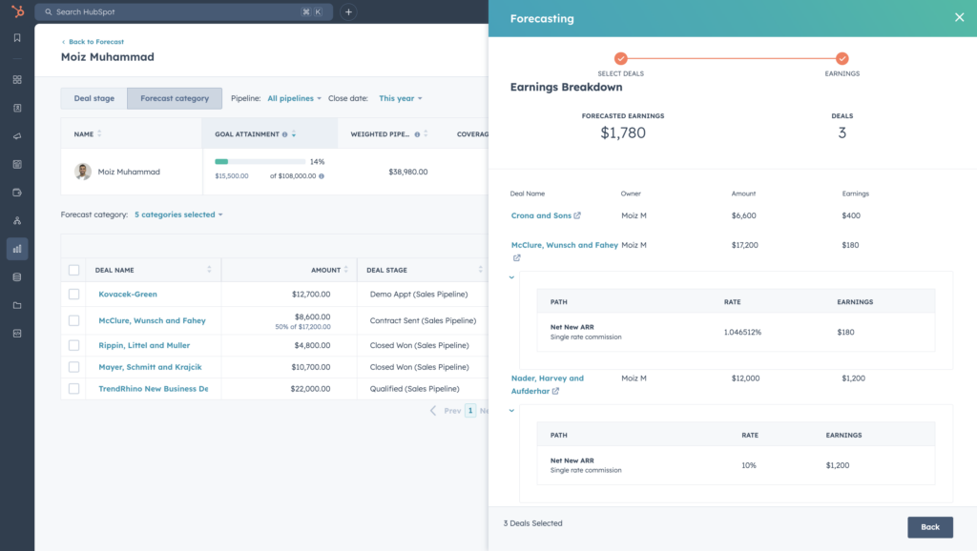Open the bottom sidebar icon below the folder
The width and height of the screenshot is (977, 551).
17,333
